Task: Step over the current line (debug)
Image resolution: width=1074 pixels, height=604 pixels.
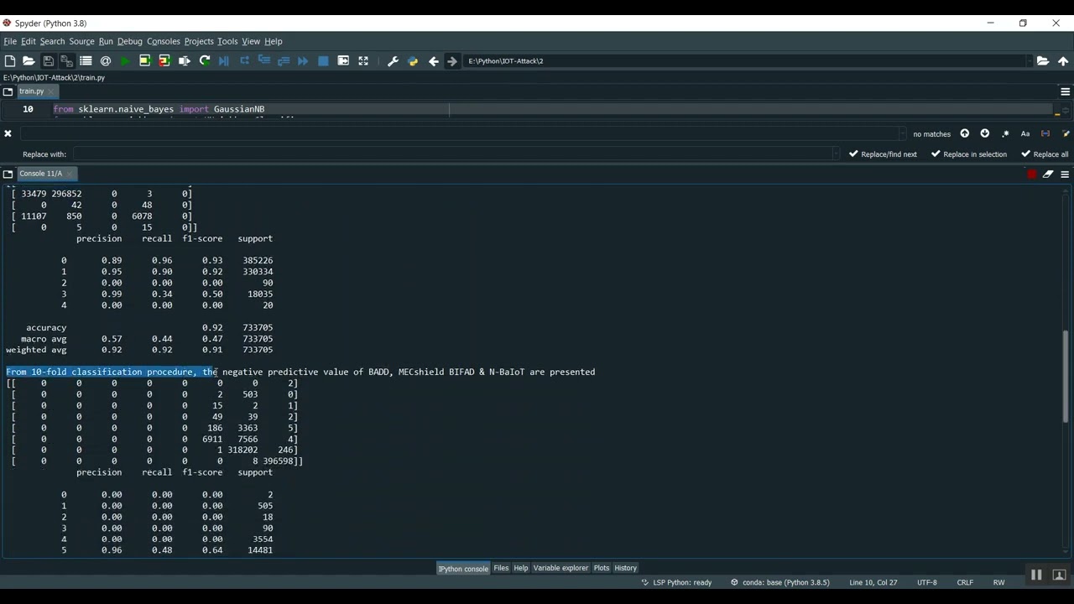Action: (x=244, y=61)
